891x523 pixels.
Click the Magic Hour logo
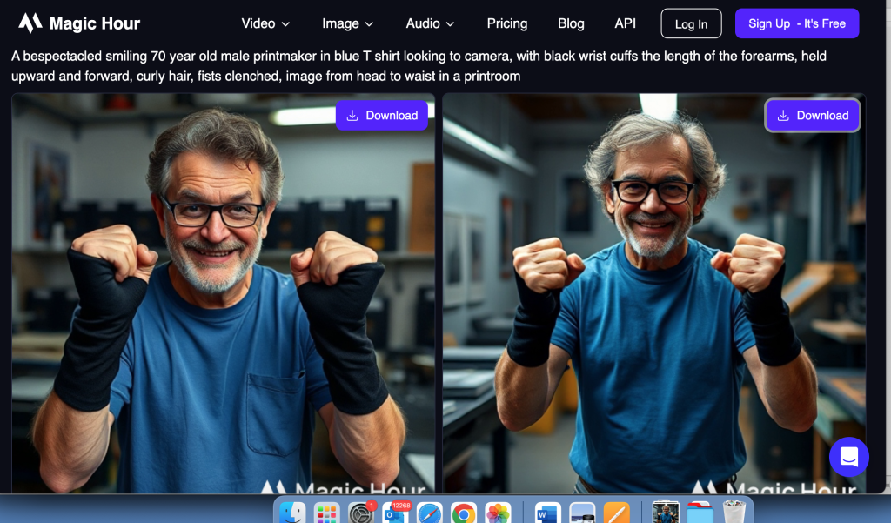[79, 23]
